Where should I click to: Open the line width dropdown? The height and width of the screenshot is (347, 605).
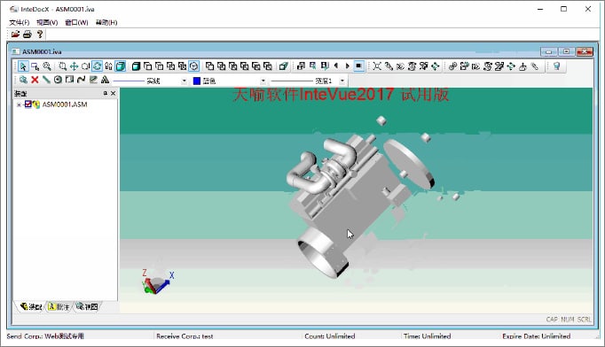342,81
